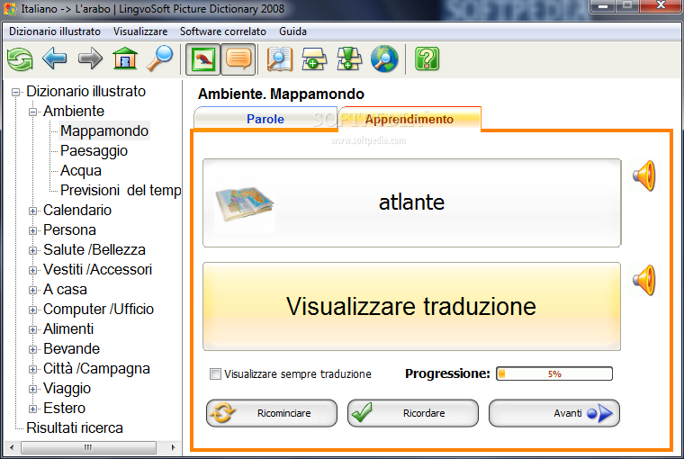Viewport: 684px width, 459px height.
Task: Switch to the Parole tab
Action: tap(265, 119)
